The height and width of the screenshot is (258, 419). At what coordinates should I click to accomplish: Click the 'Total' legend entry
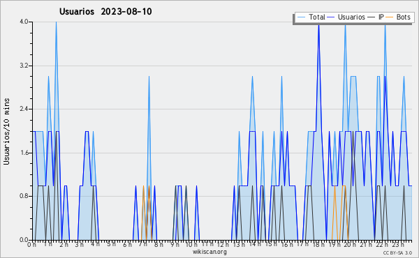pyautogui.click(x=311, y=17)
